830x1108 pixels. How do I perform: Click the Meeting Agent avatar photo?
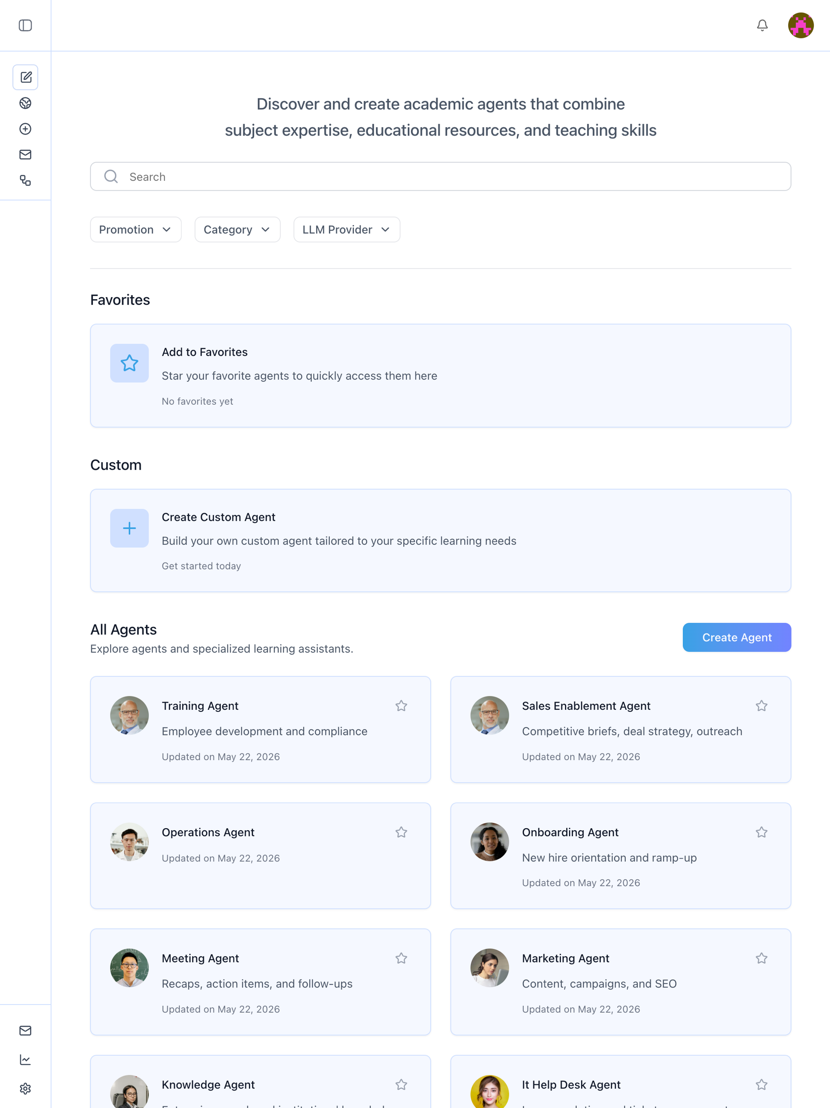click(x=129, y=968)
